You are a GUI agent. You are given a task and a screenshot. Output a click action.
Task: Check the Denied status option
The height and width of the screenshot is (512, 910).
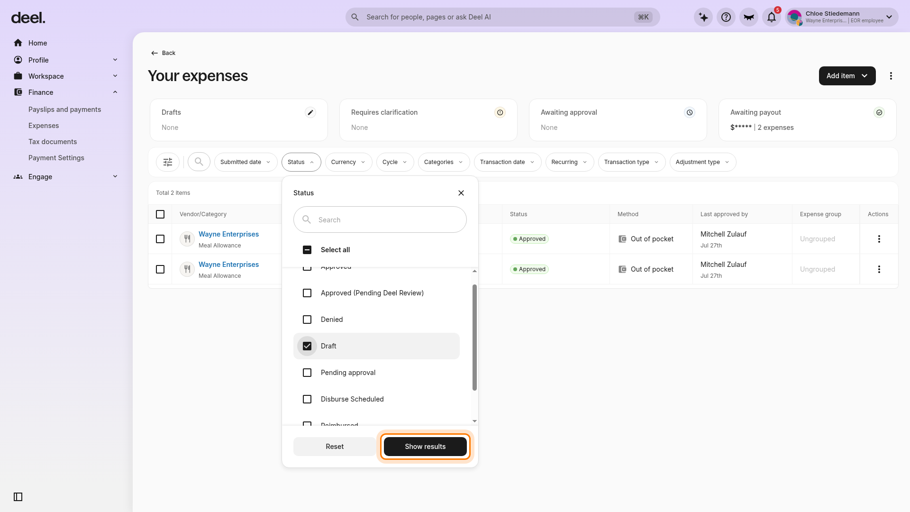pos(307,320)
